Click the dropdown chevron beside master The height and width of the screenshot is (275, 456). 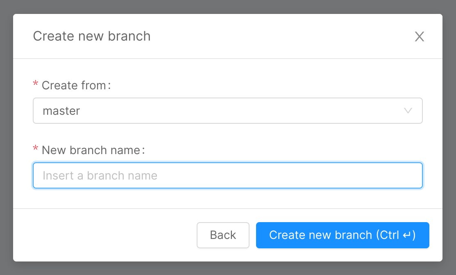coord(407,111)
